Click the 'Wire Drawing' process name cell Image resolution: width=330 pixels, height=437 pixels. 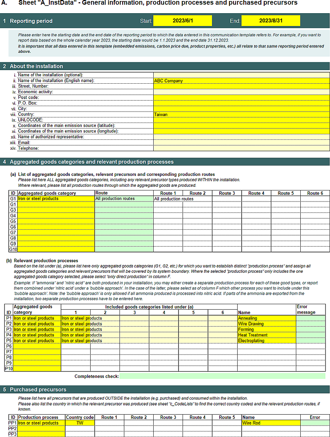click(x=267, y=324)
